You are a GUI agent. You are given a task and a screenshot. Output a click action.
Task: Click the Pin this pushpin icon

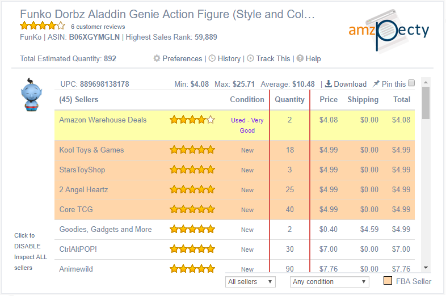(x=376, y=83)
